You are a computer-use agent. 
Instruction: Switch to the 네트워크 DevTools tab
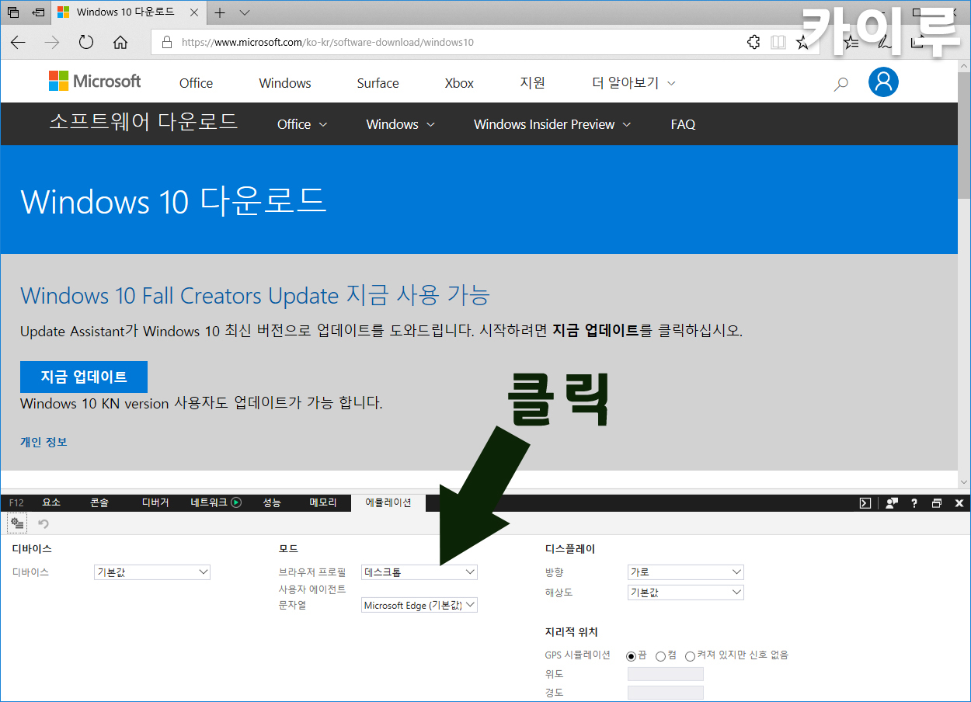click(x=215, y=502)
